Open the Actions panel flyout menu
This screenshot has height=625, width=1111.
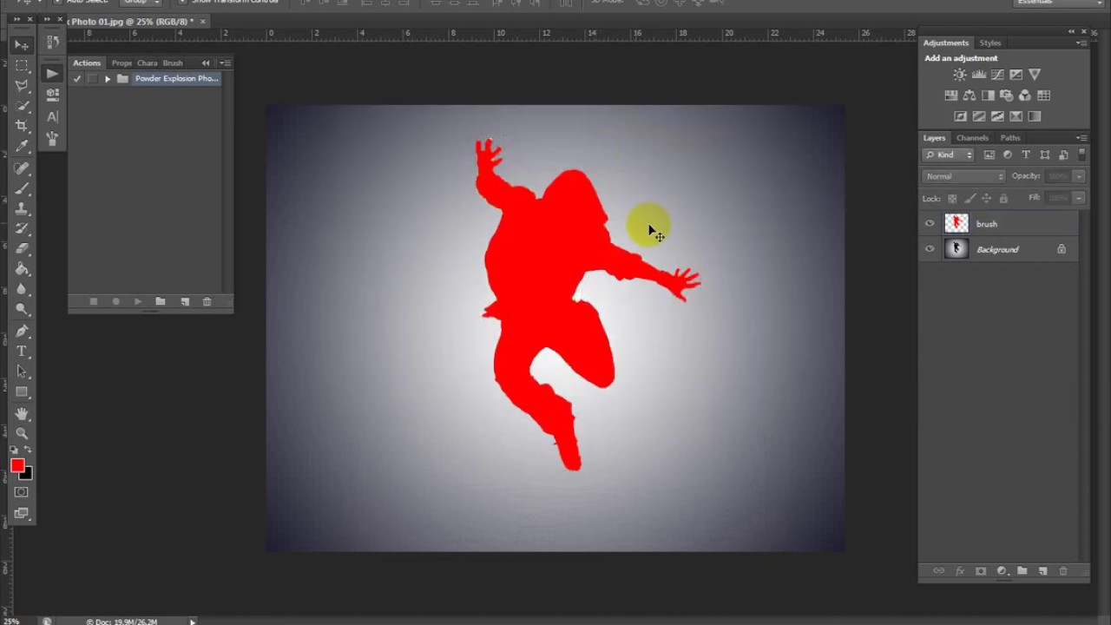coord(225,63)
